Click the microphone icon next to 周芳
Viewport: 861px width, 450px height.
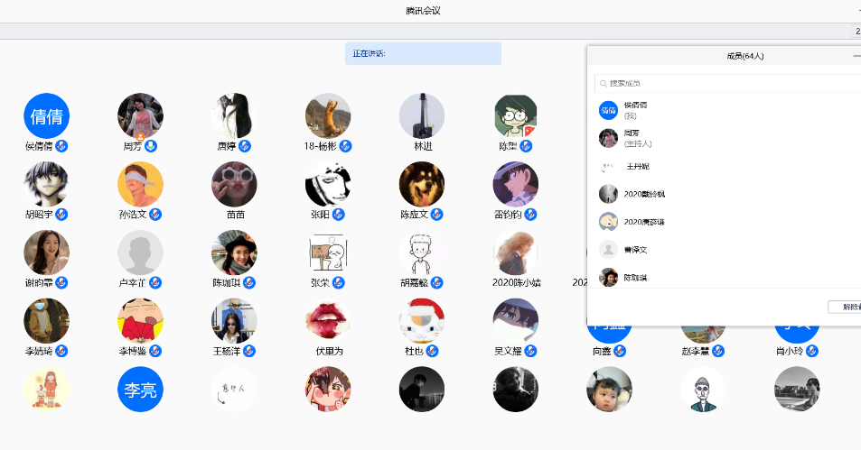tap(151, 146)
